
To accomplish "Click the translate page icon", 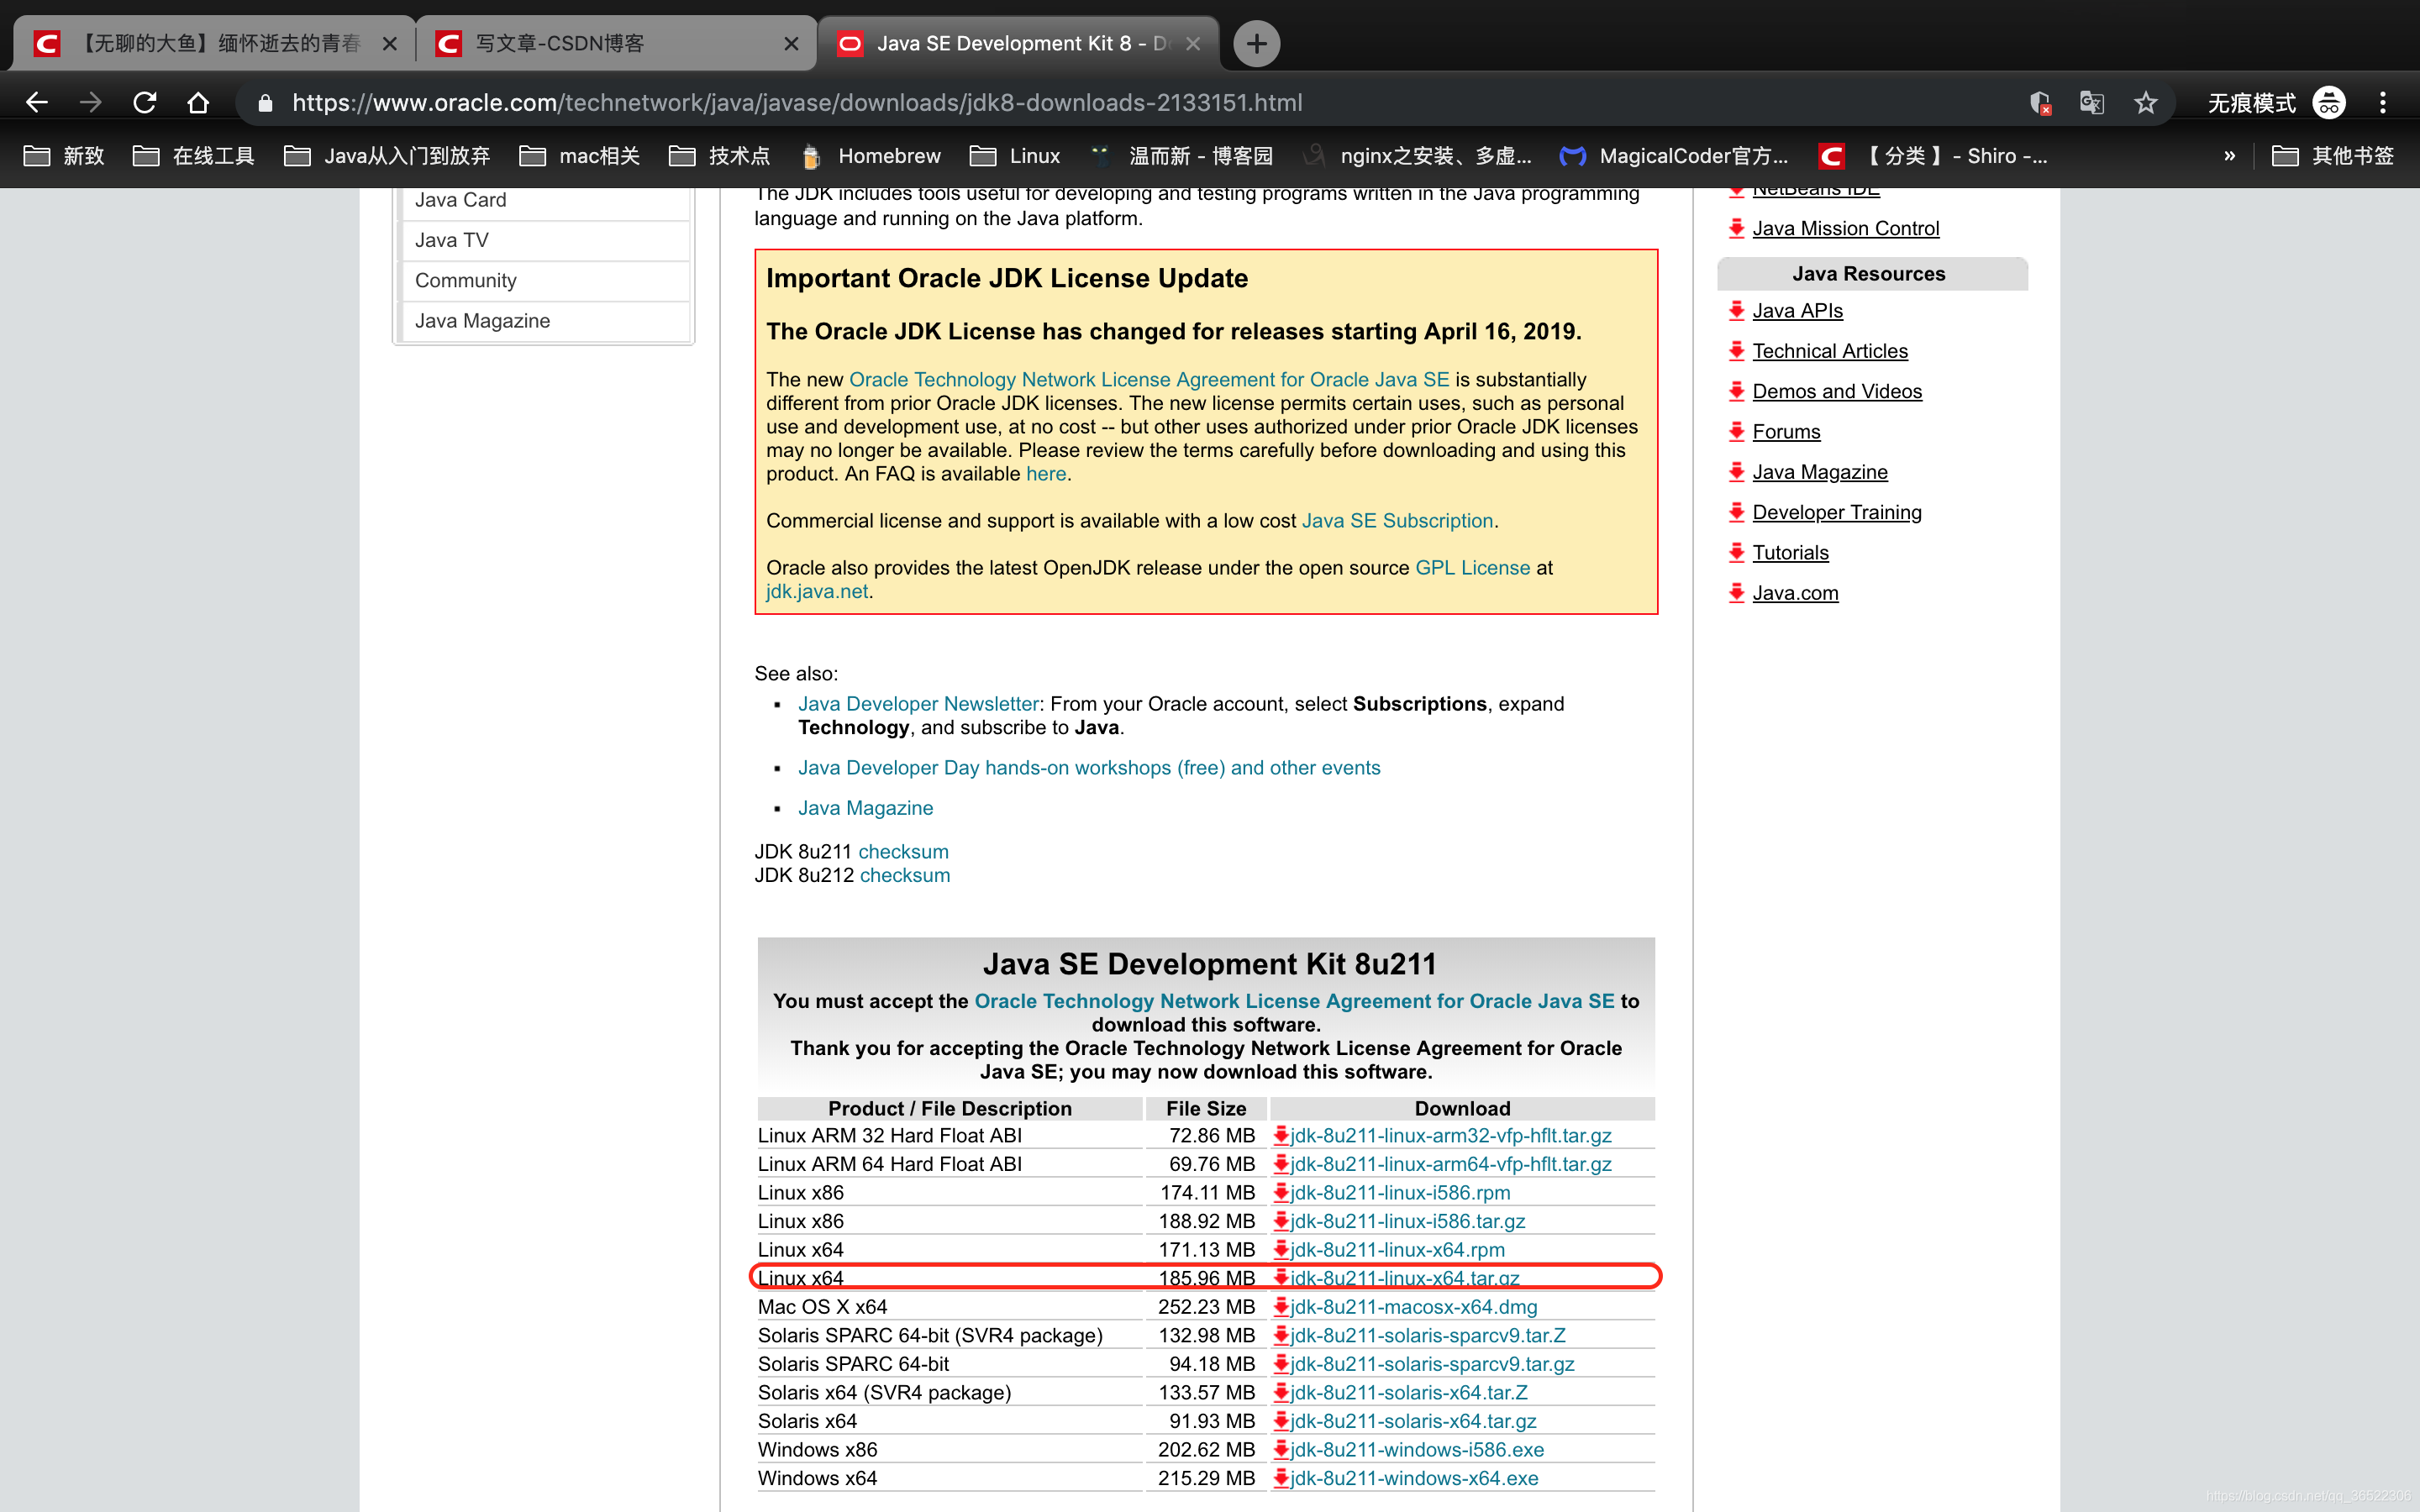I will (2091, 102).
